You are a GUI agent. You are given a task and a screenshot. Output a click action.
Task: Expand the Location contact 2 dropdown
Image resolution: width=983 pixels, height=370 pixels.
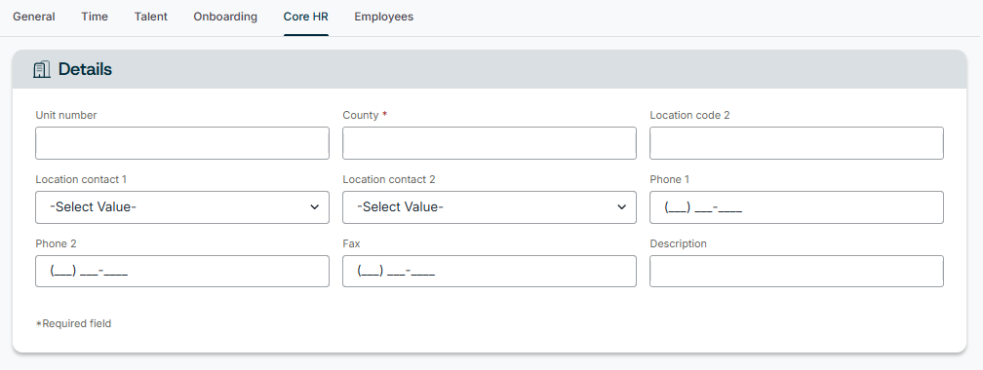(489, 207)
